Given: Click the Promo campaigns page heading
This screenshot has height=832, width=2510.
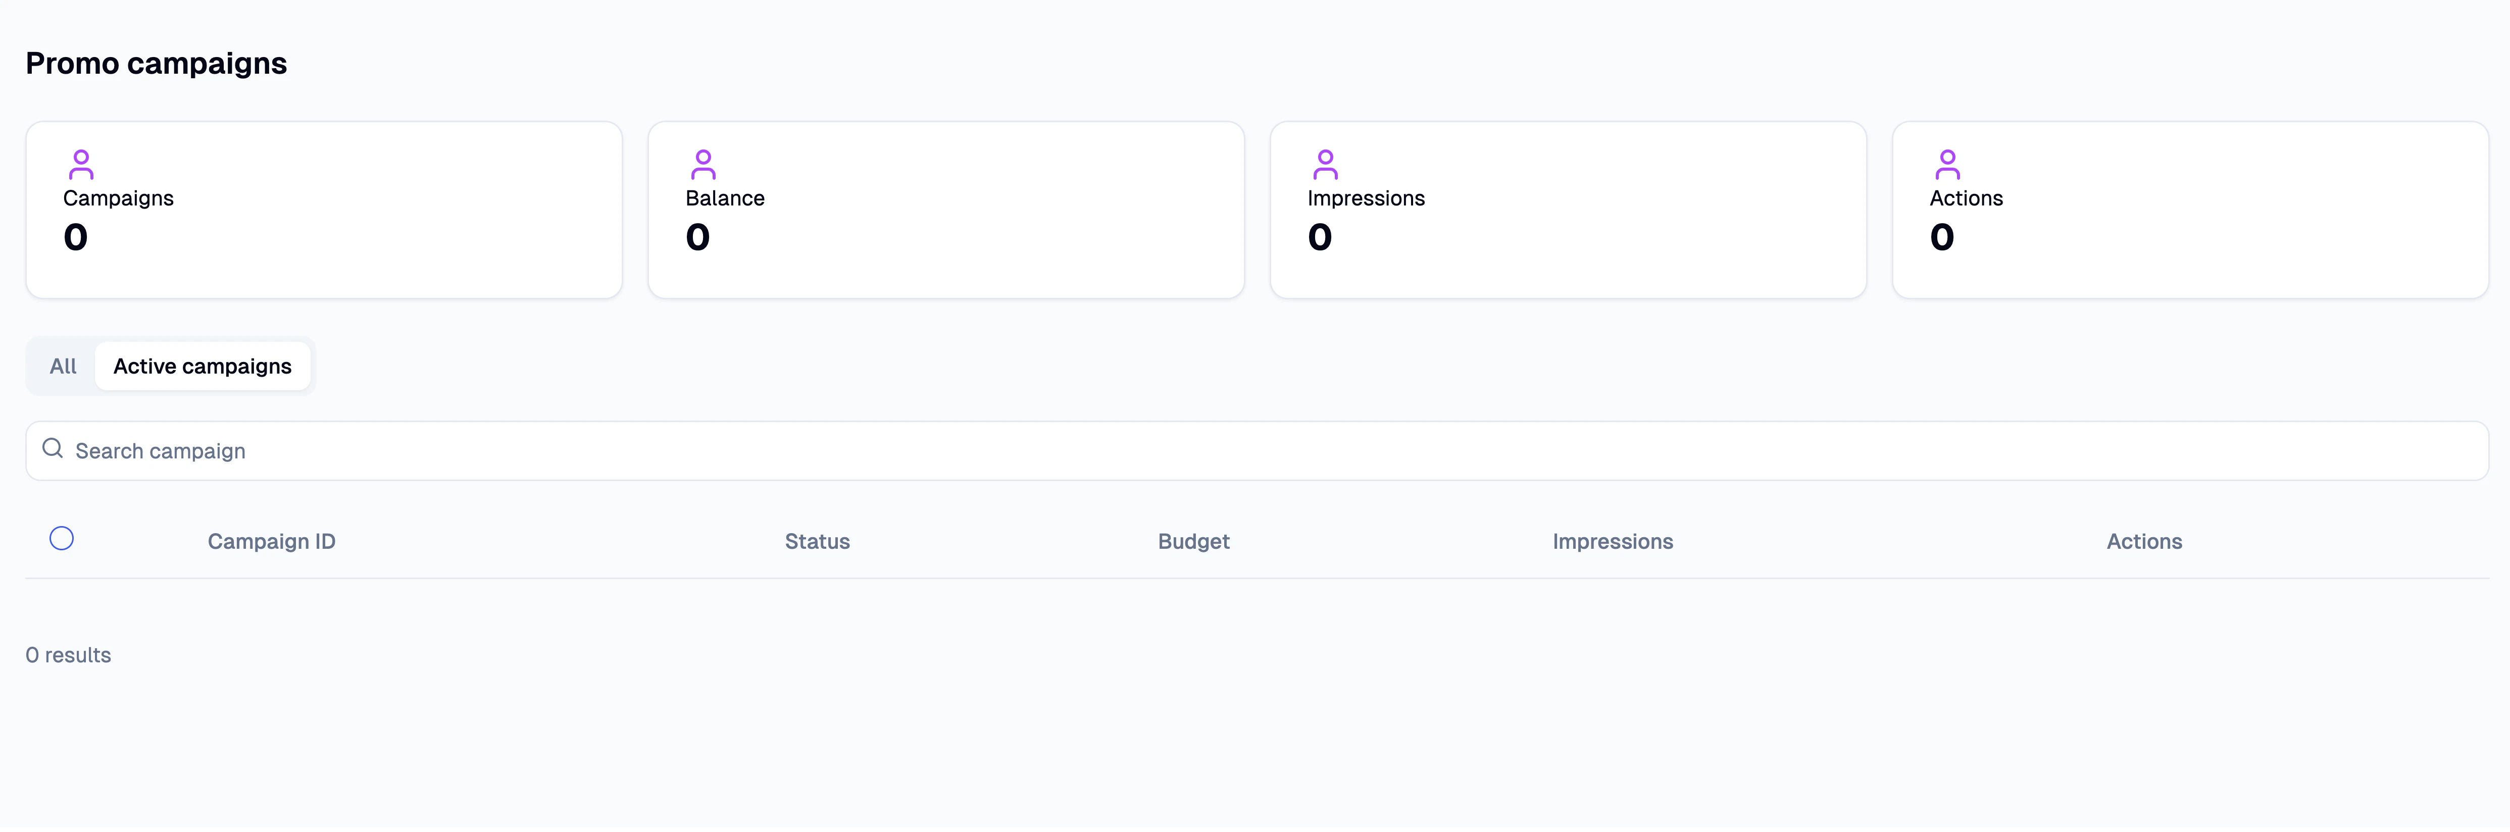Looking at the screenshot, I should pyautogui.click(x=156, y=64).
